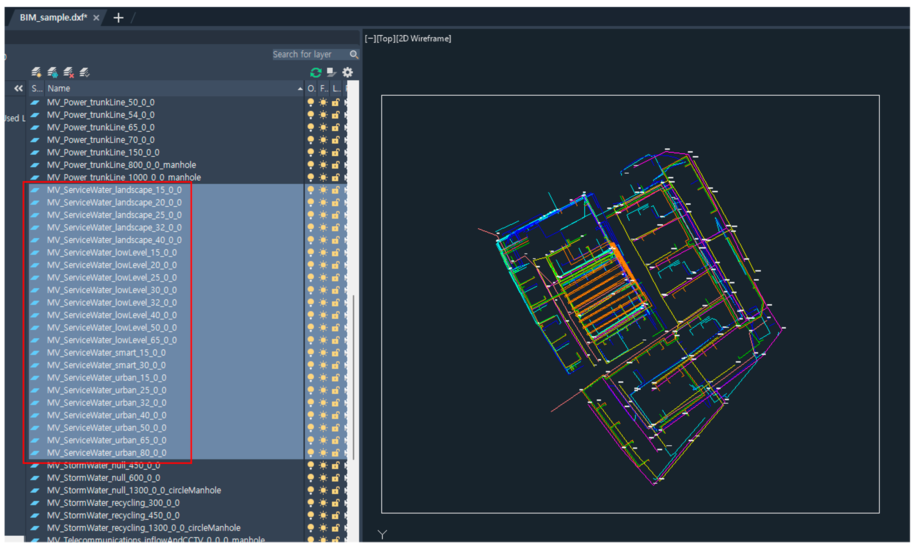Viewport: 916px width, 553px height.
Task: Open a new drawing tab with plus
Action: 118,17
